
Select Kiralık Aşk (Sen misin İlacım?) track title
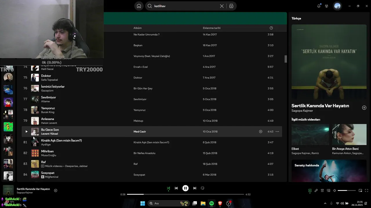[61, 140]
